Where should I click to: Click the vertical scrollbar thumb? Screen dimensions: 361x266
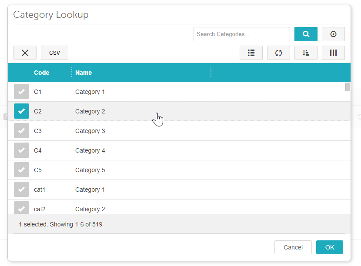348,87
